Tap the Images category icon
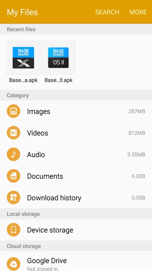The width and height of the screenshot is (152, 271). [x=13, y=111]
